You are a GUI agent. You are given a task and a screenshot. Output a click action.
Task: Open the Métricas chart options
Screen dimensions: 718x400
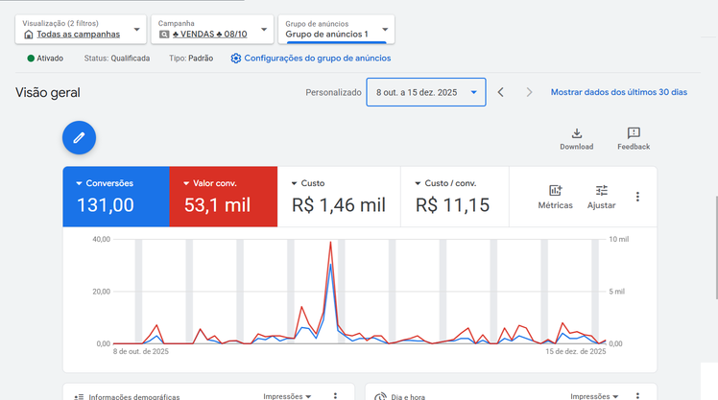click(x=555, y=197)
